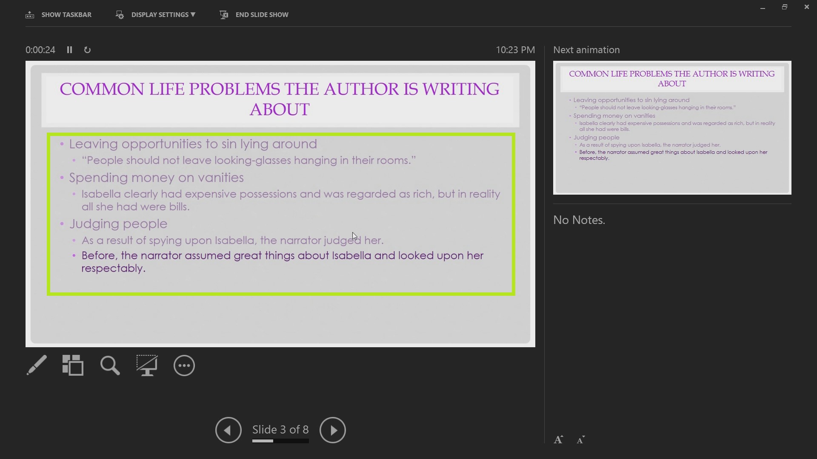Click the display settings monitor gear icon
This screenshot has width=817, height=459.
(x=120, y=15)
